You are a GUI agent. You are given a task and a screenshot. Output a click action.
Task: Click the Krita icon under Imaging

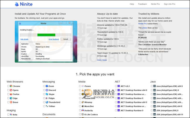click(11, 115)
